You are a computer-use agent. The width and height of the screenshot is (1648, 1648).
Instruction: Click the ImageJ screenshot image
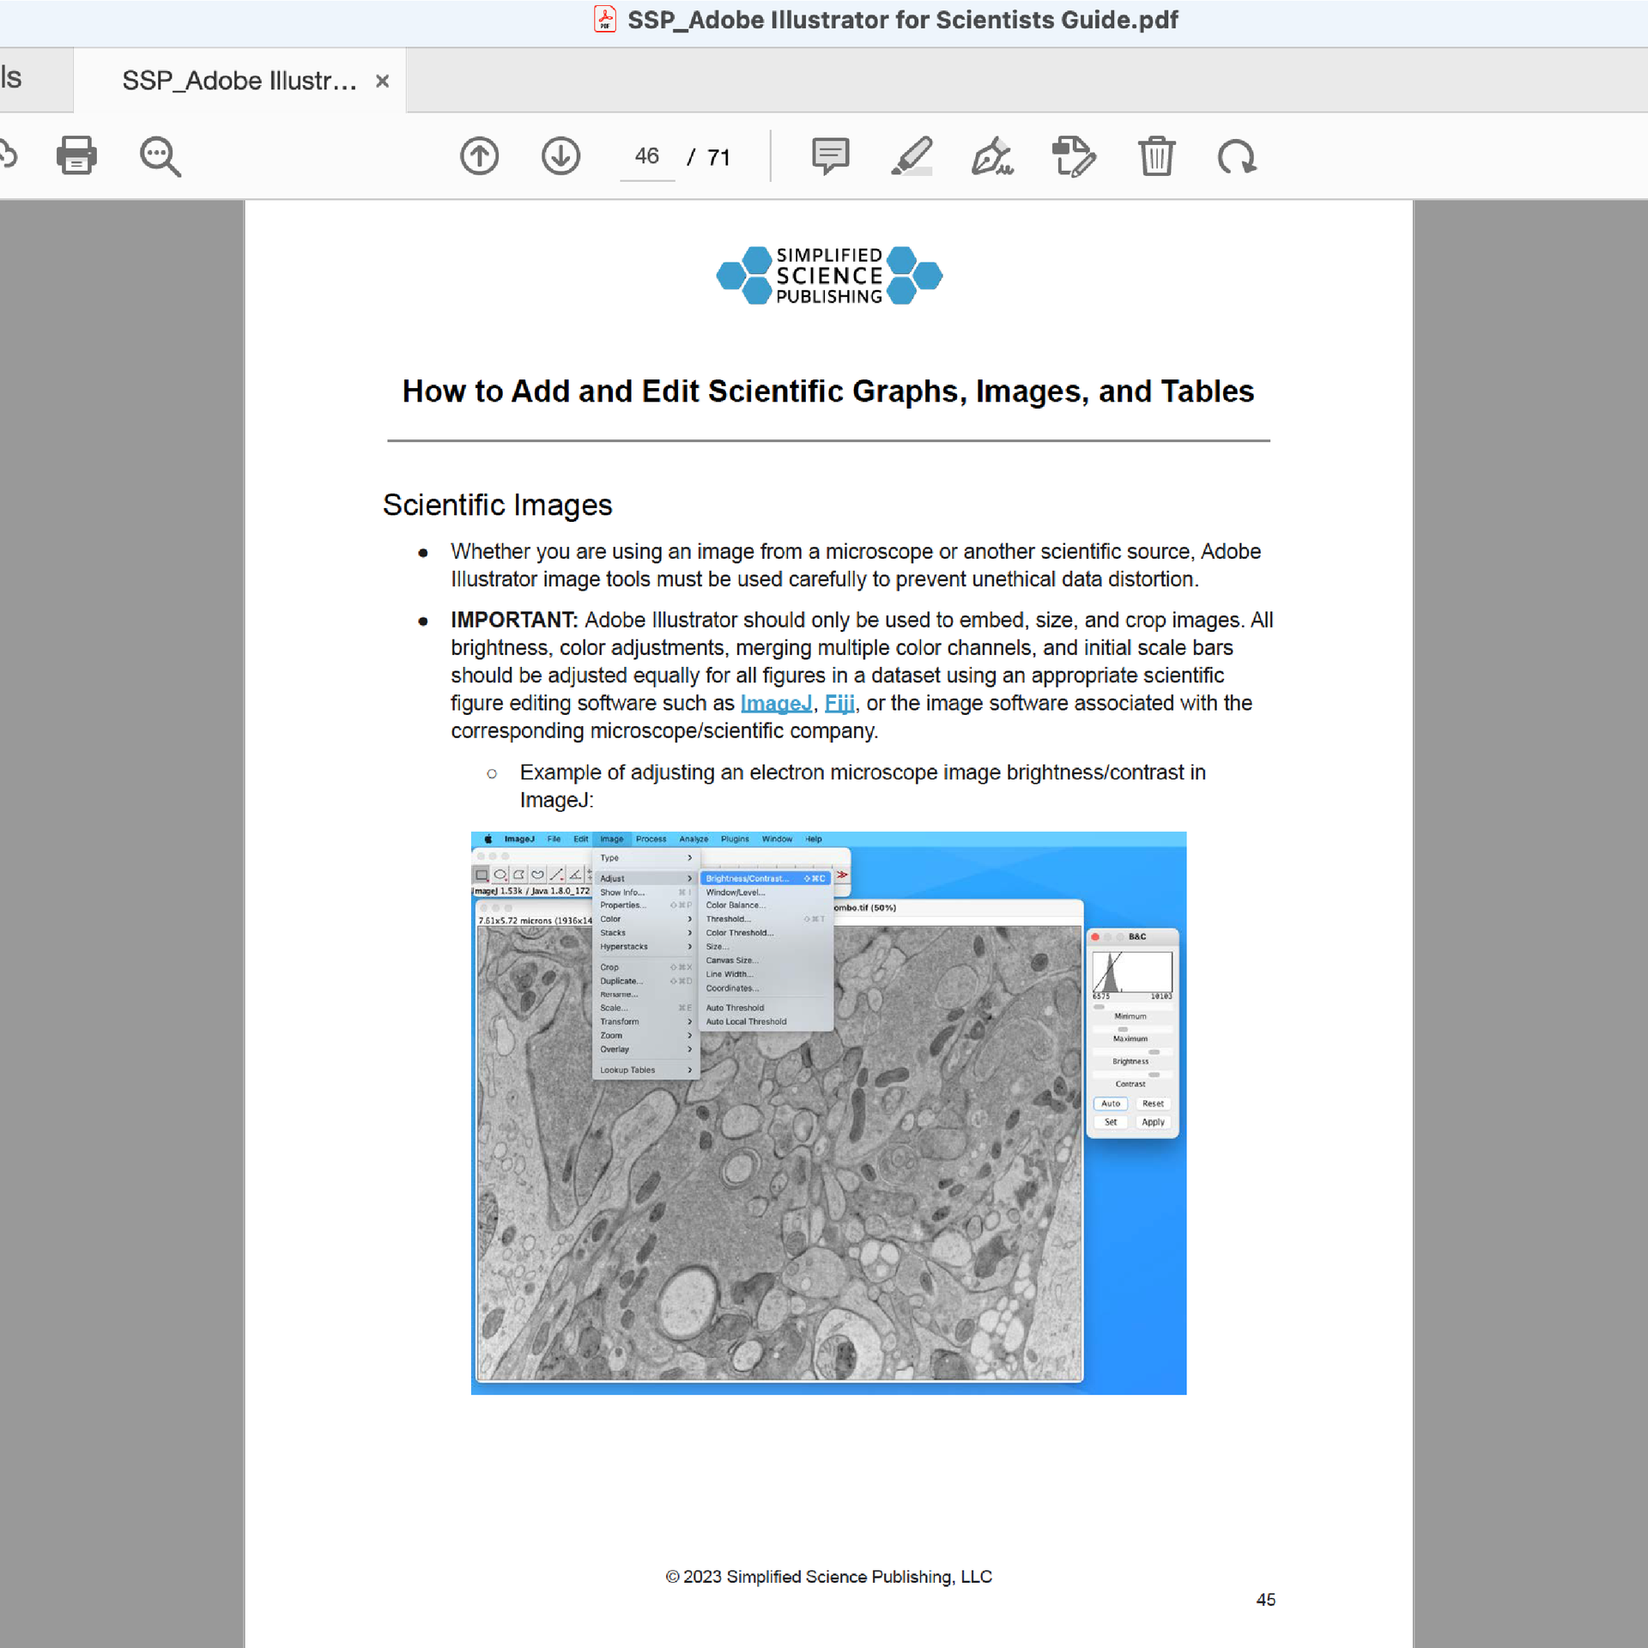tap(828, 1112)
